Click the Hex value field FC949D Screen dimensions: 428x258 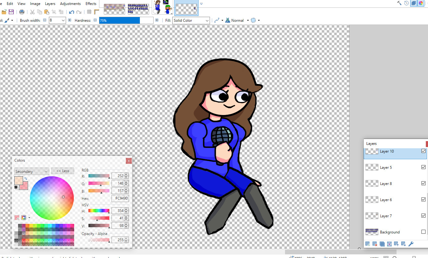tap(120, 198)
